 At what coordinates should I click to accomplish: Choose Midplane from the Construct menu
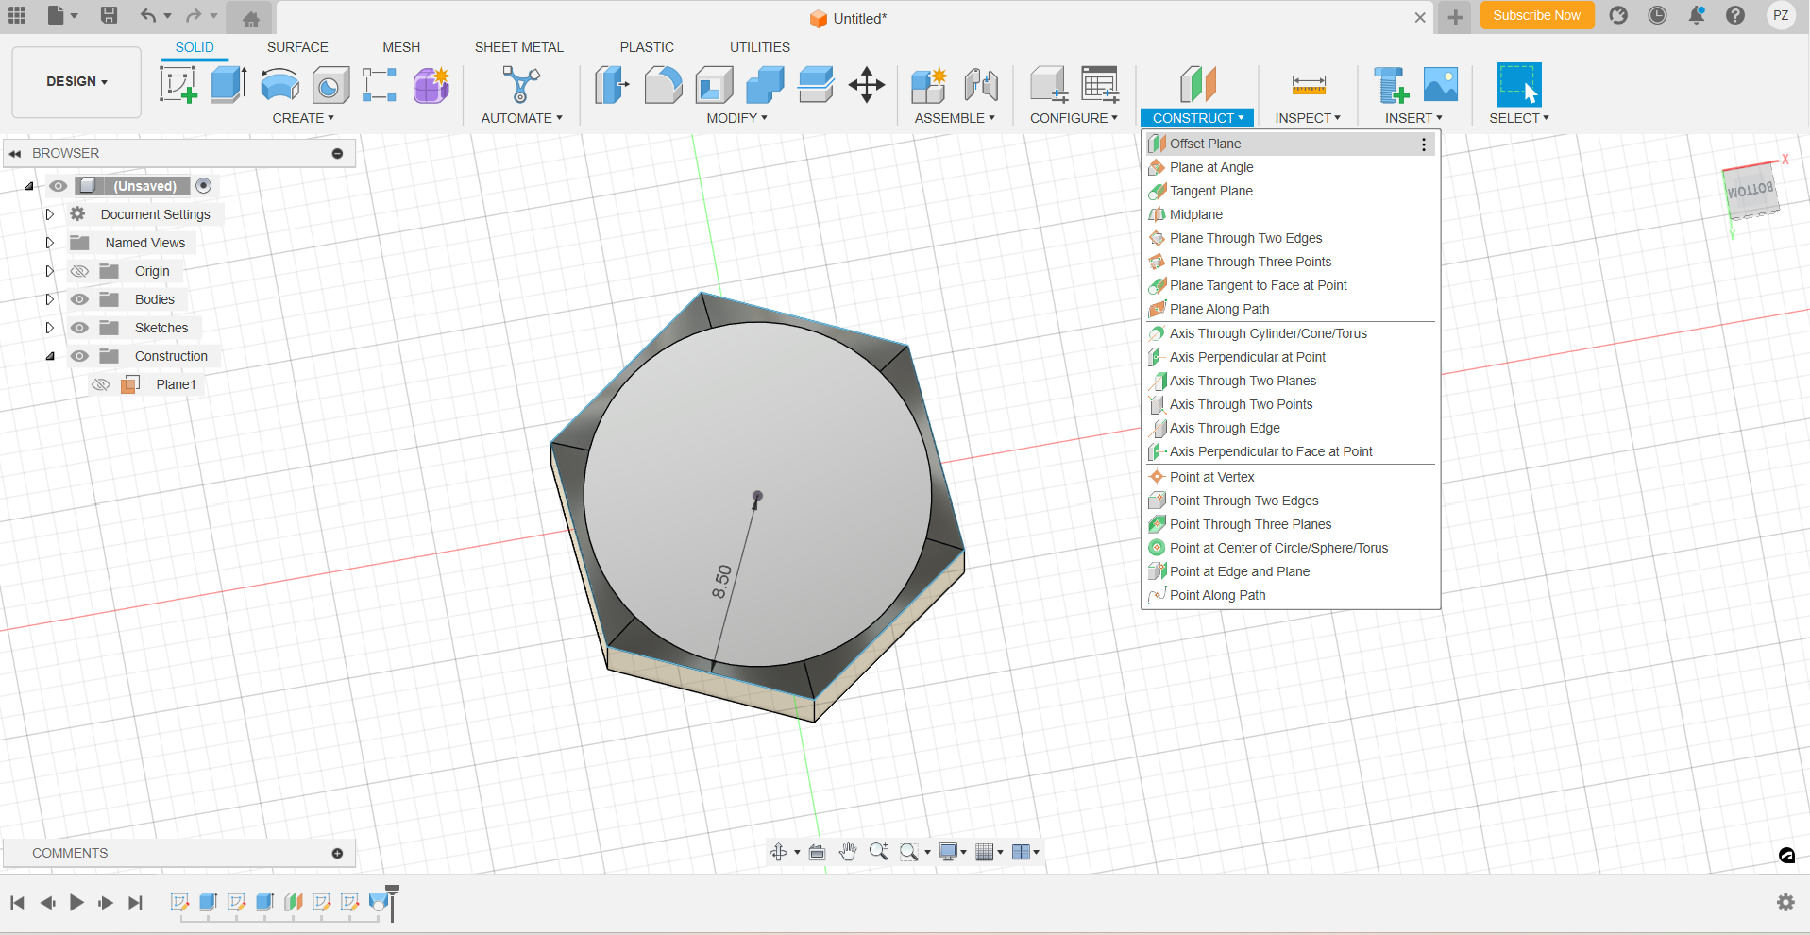tap(1195, 214)
